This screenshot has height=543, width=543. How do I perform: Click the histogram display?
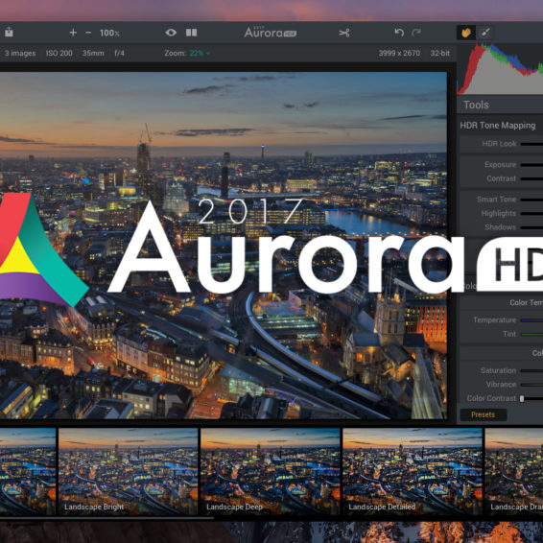point(500,69)
